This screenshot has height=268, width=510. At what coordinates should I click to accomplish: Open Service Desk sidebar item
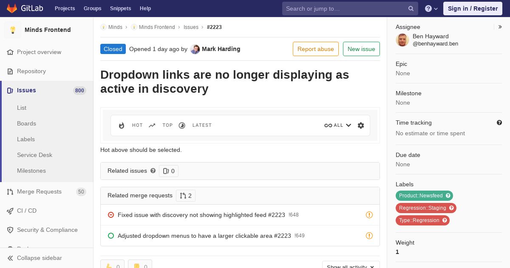point(34,155)
